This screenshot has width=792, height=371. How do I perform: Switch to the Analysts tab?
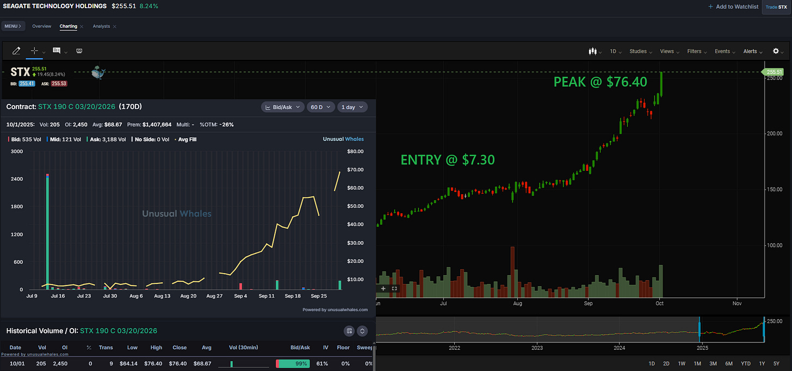click(101, 26)
